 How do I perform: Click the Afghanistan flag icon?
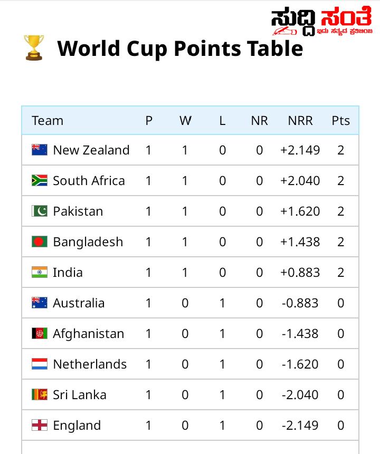pos(40,334)
